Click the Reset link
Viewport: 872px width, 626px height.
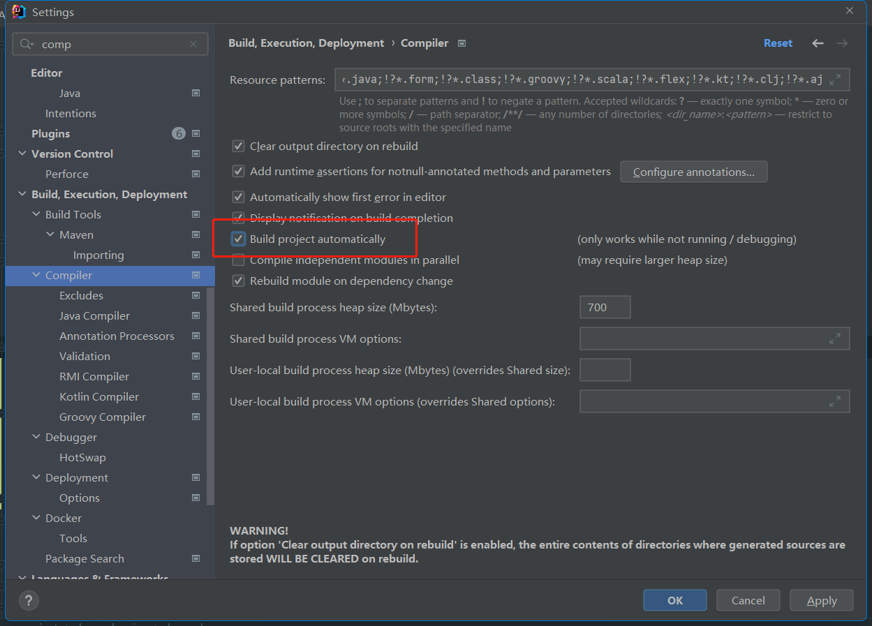pos(778,43)
